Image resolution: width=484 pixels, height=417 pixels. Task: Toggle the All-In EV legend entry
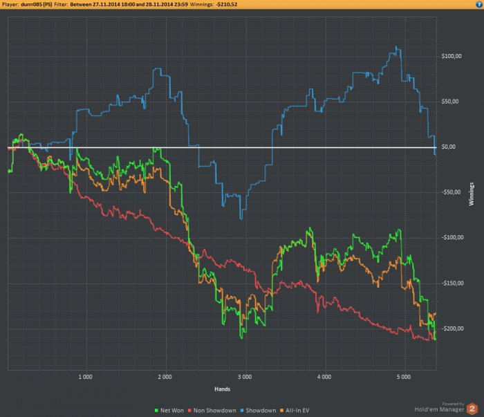[295, 410]
